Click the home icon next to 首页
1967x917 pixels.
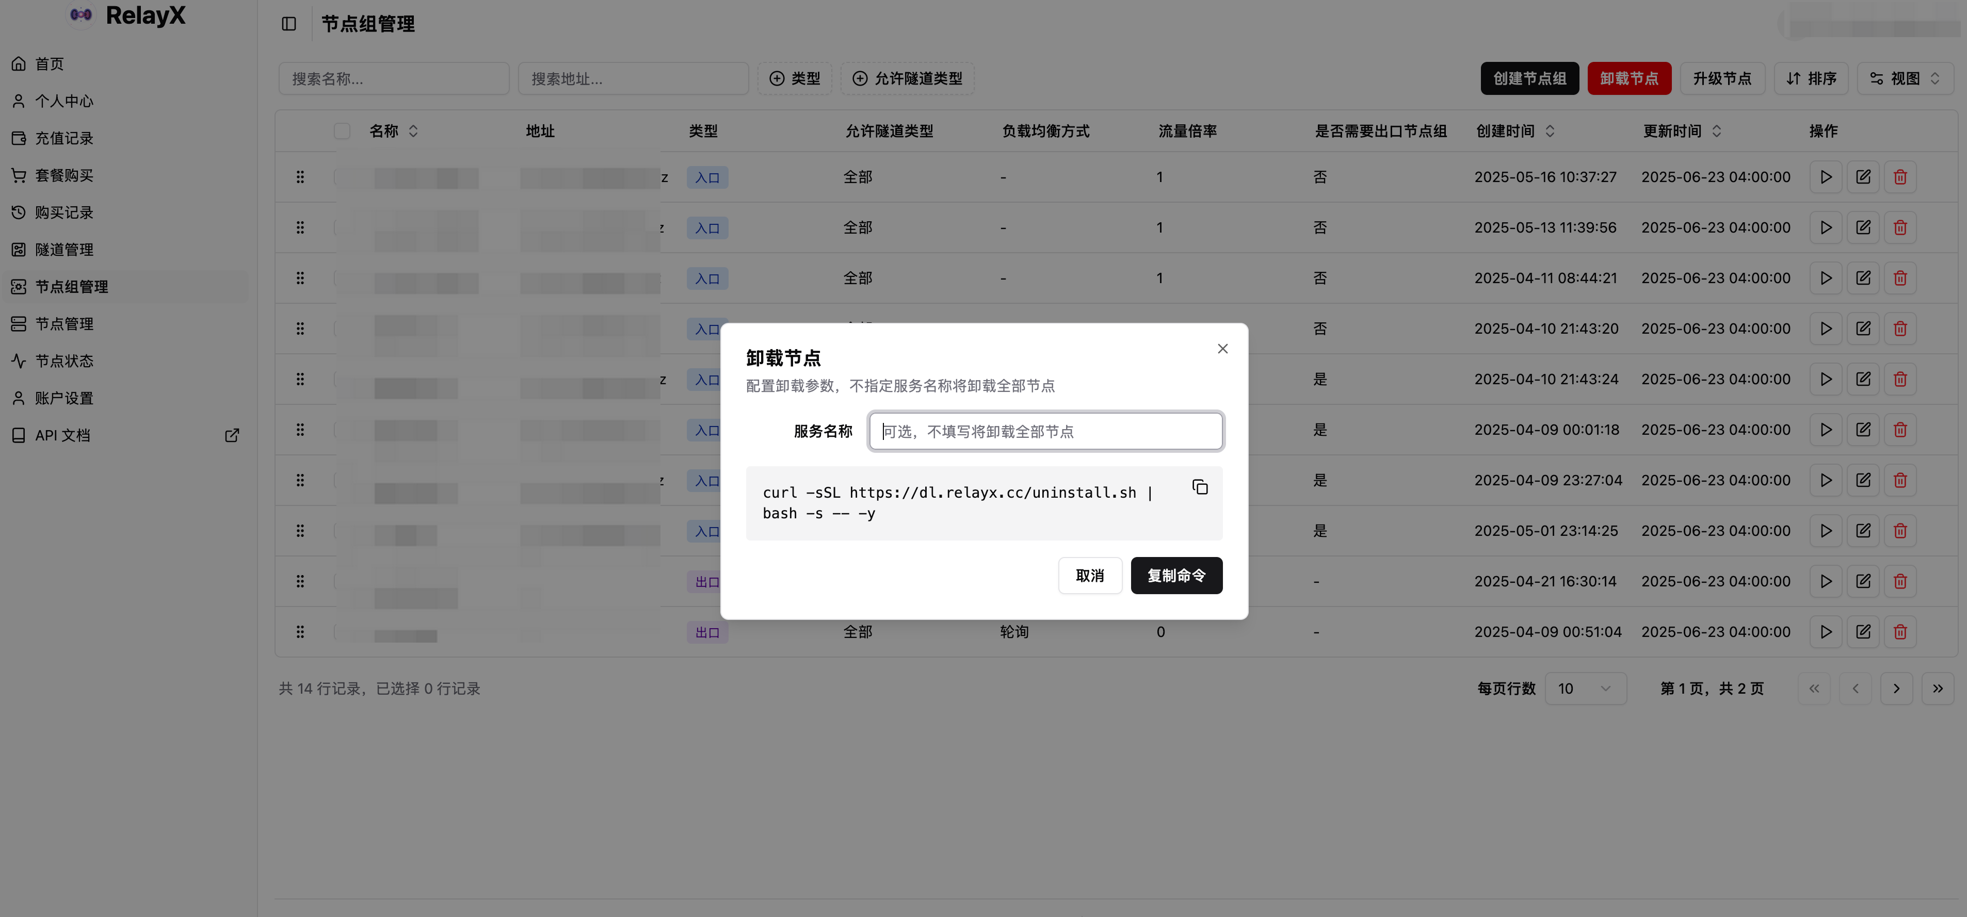[x=19, y=64]
